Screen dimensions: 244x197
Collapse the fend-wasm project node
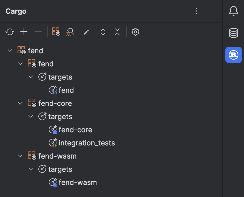click(20, 156)
